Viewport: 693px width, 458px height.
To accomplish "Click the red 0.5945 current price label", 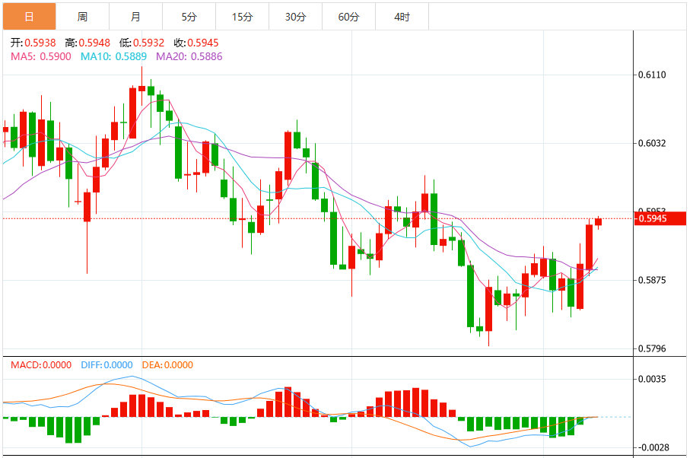I will 660,218.
